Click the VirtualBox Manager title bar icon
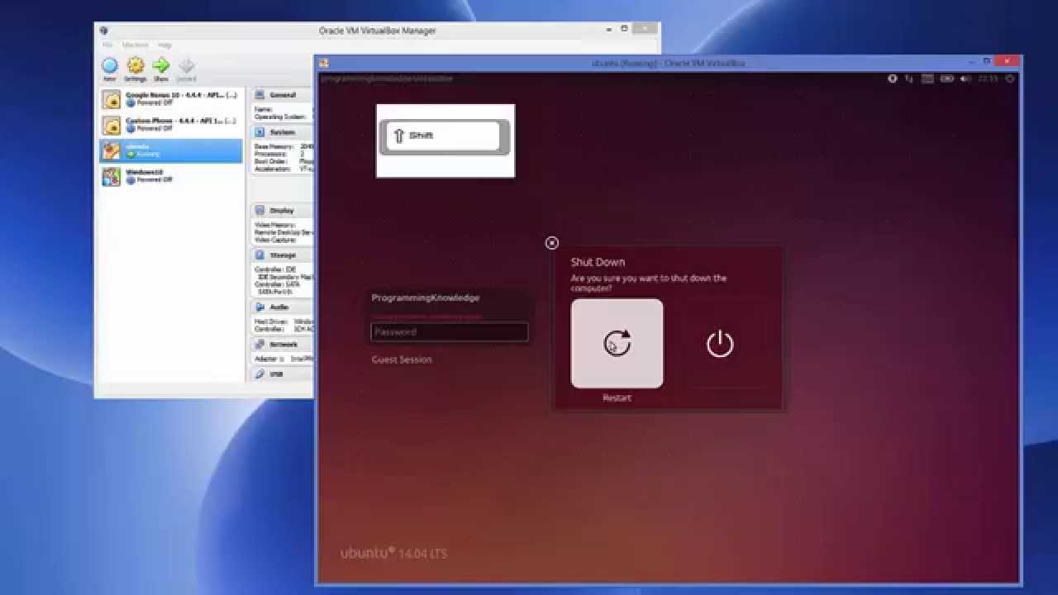Viewport: 1058px width, 595px height. [x=103, y=31]
